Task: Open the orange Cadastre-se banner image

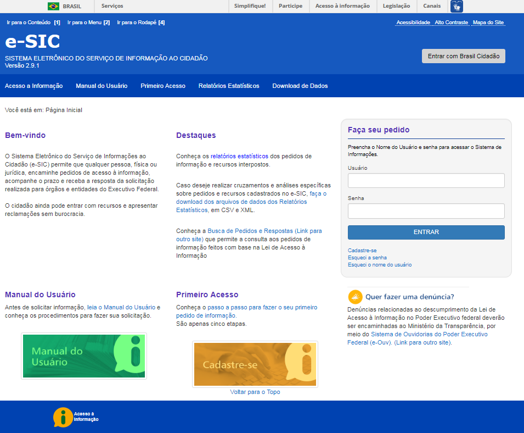Action: tap(255, 364)
